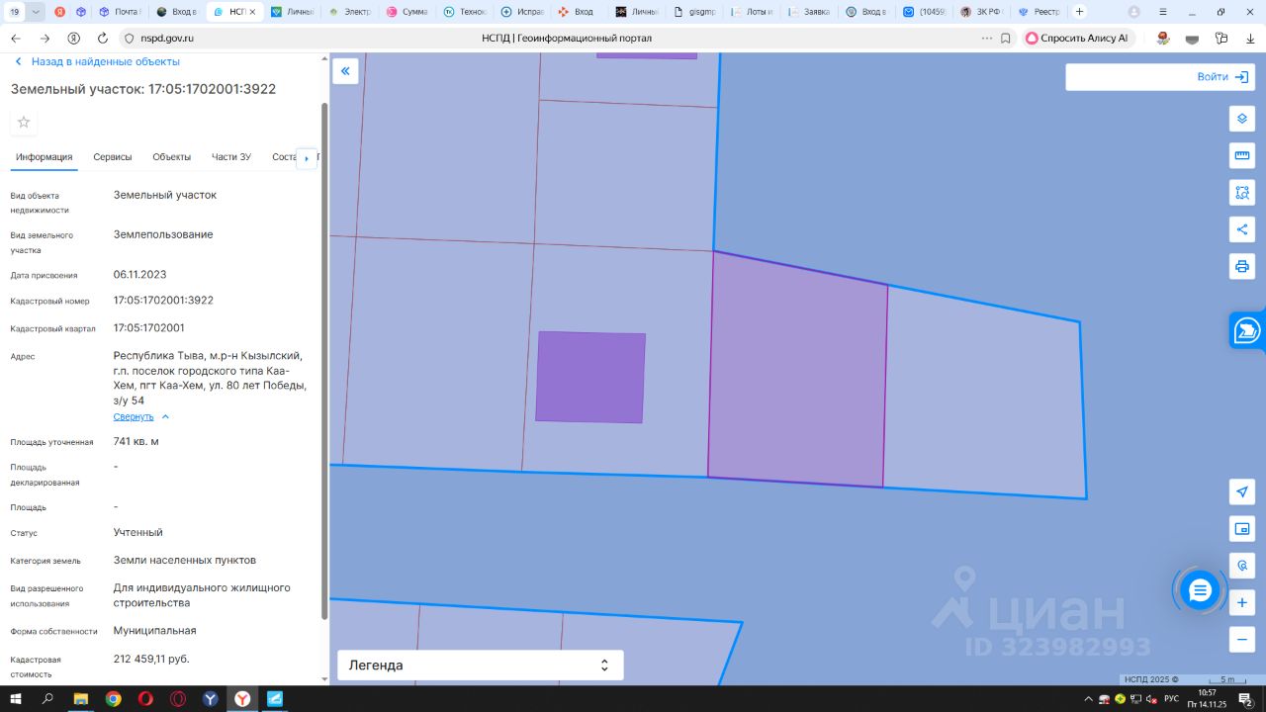This screenshot has width=1266, height=712.
Task: Open the Части ЗУ tab
Action: 231,157
